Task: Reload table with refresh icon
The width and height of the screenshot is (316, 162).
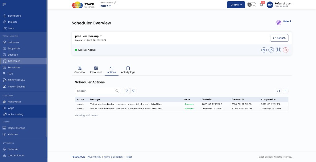Action: point(279,91)
